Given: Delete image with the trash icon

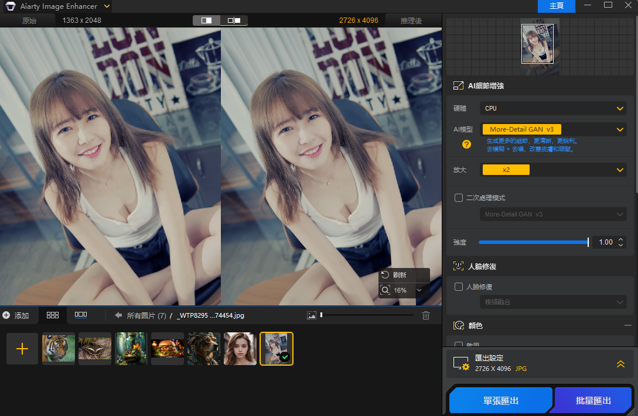Looking at the screenshot, I should [426, 315].
